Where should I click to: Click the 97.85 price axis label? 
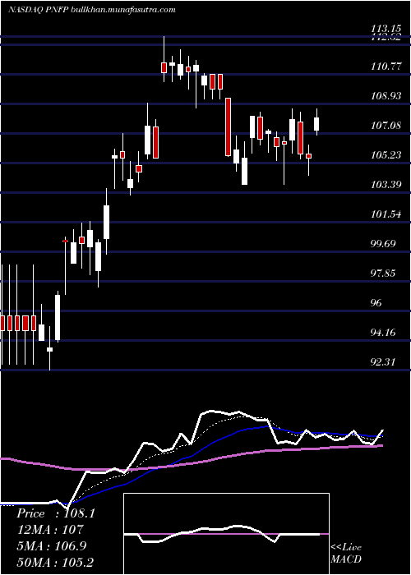coord(384,274)
